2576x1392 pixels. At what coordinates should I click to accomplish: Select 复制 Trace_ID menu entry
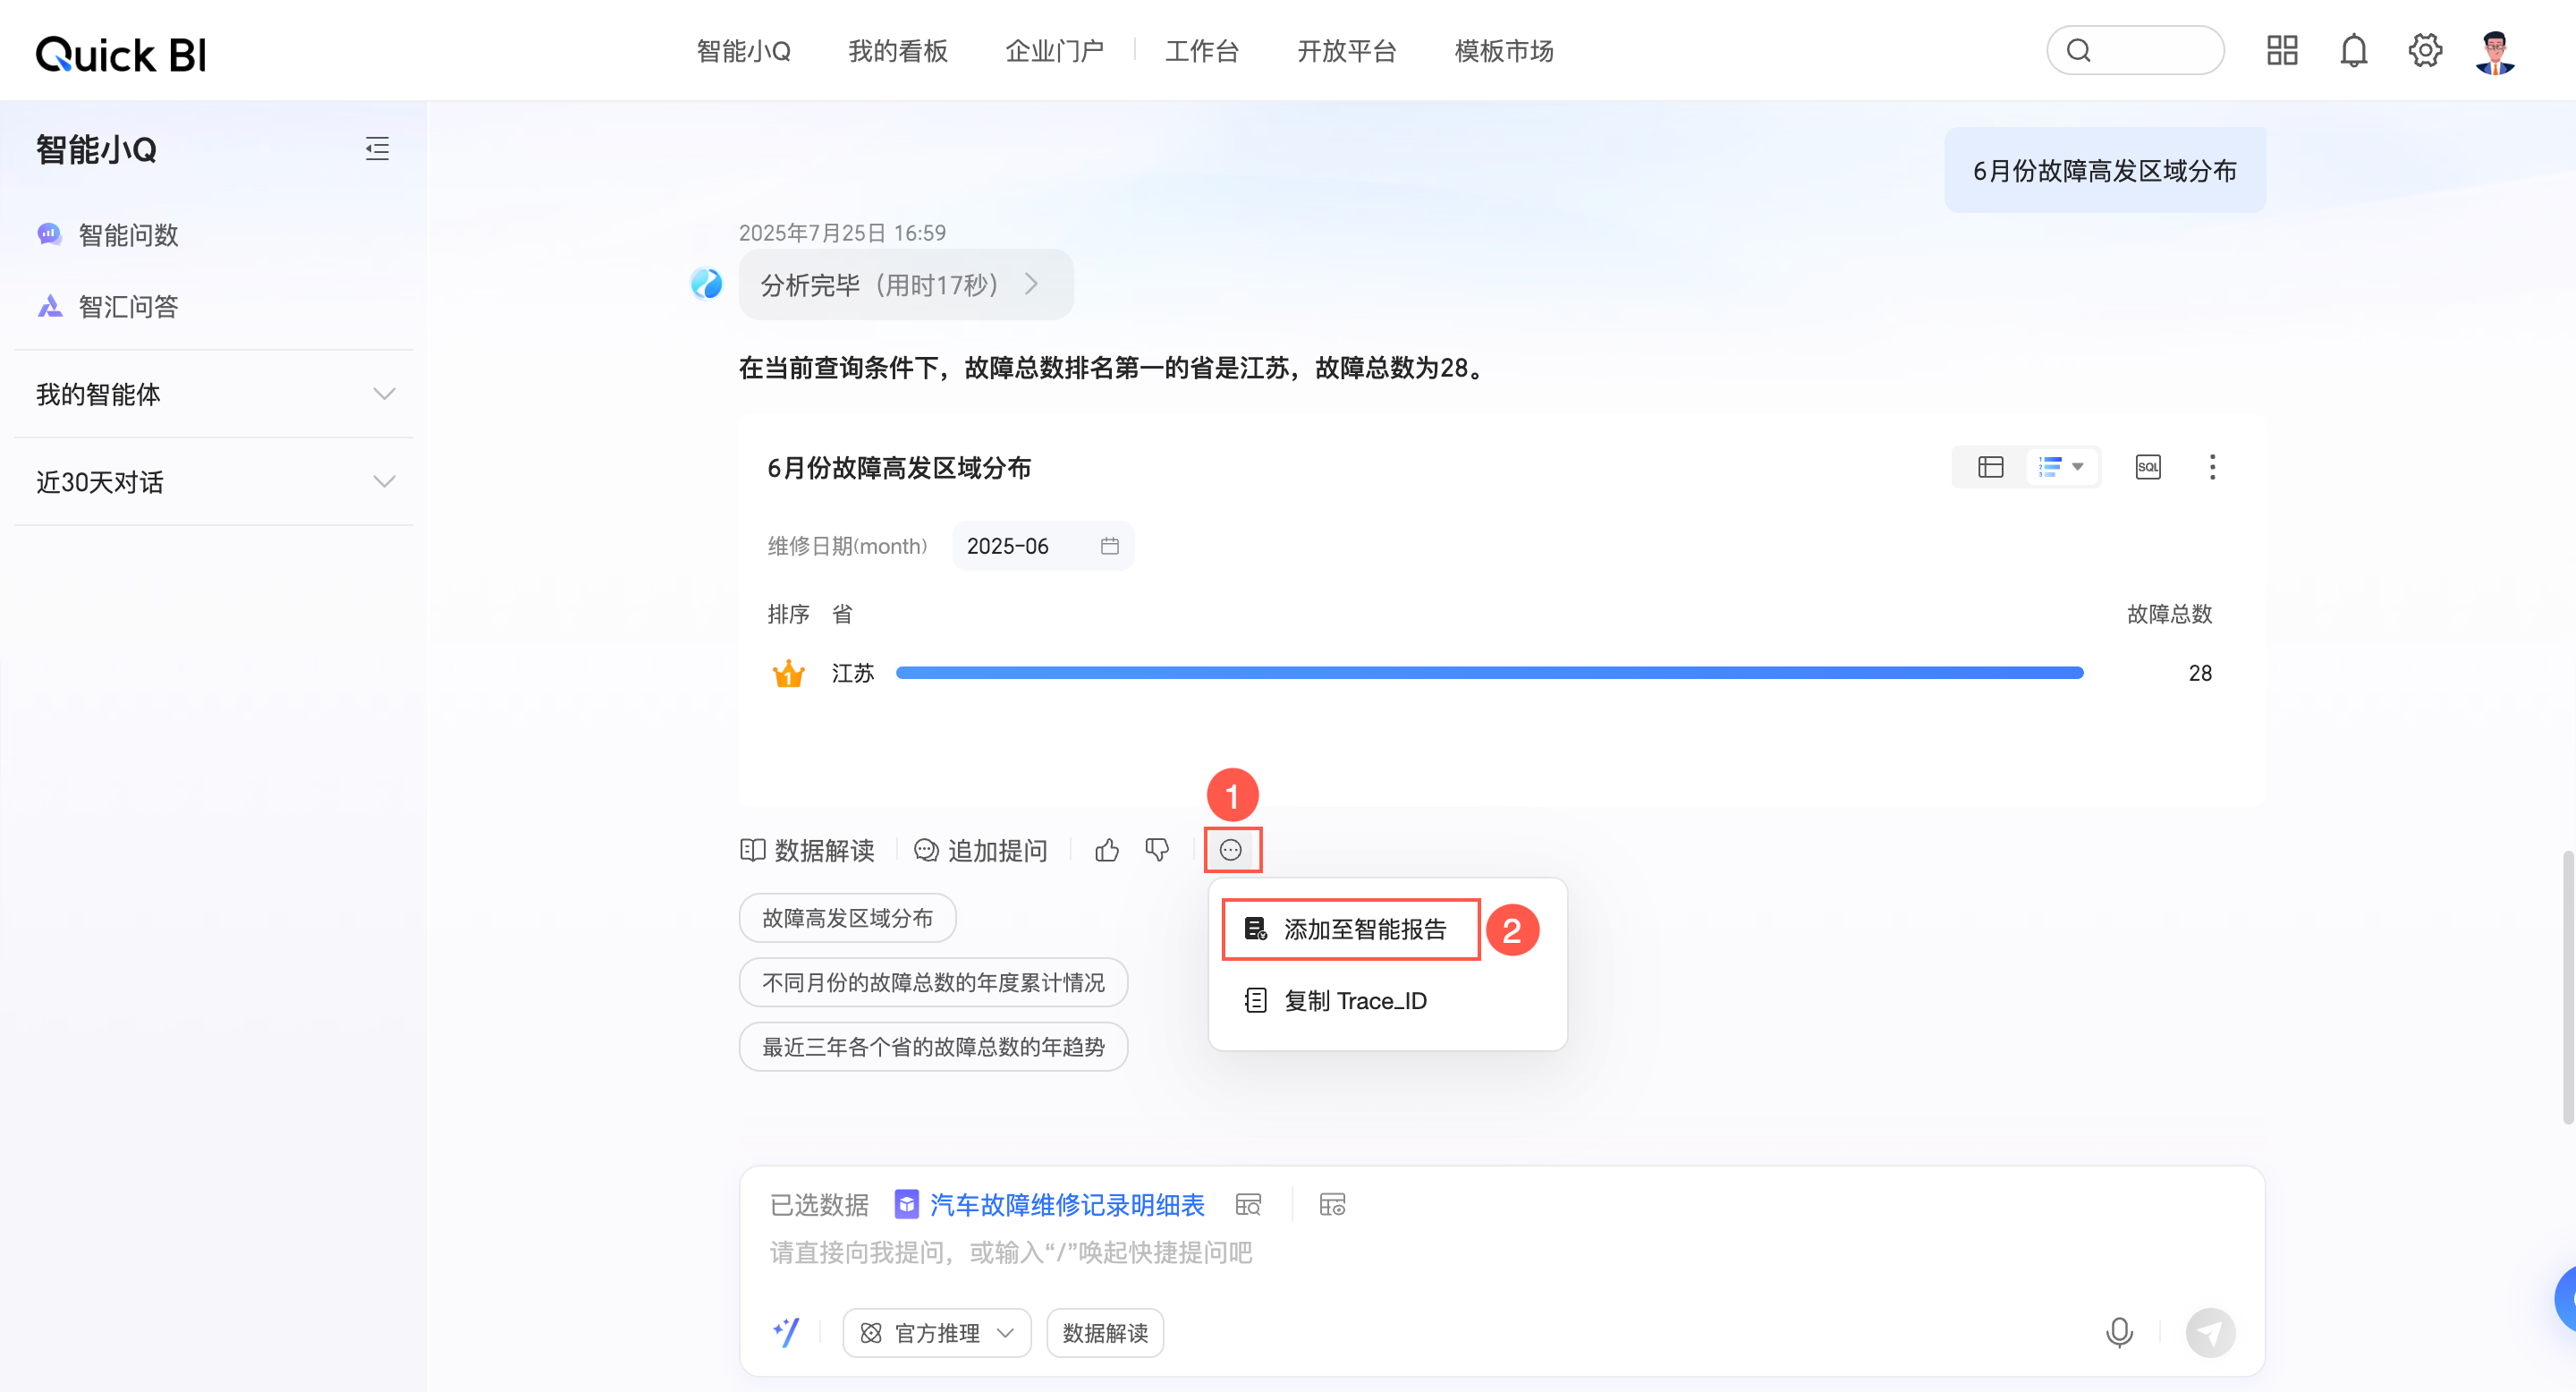pos(1354,1001)
